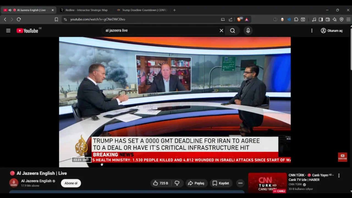The width and height of the screenshot is (352, 198).
Task: Go to YouTube home via the logo
Action: click(x=27, y=31)
